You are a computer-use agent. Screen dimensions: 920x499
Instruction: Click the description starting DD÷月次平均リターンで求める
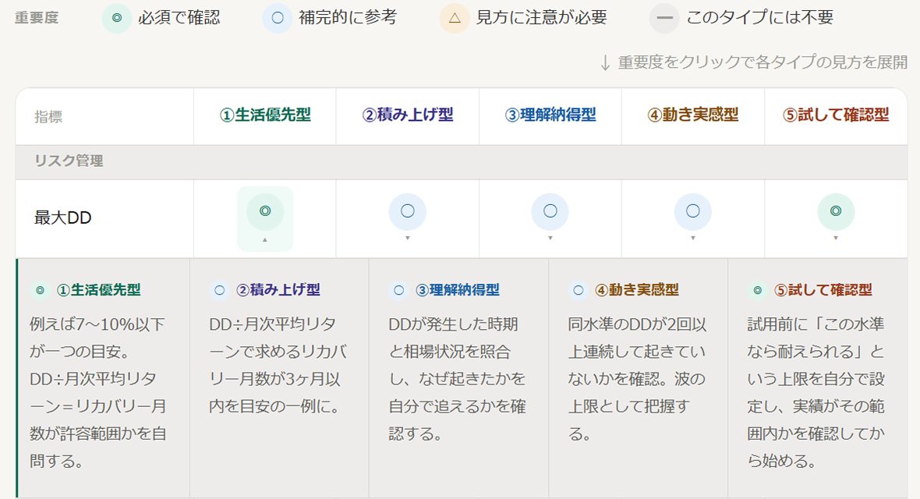[278, 365]
